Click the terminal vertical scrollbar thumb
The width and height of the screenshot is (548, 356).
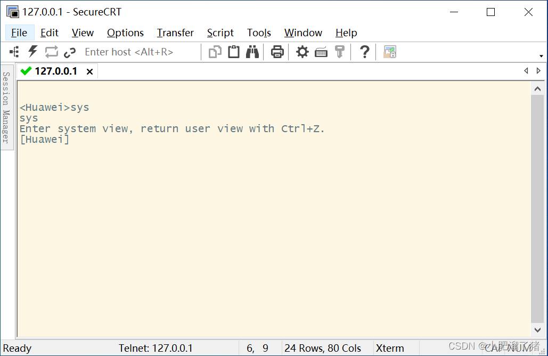point(537,209)
